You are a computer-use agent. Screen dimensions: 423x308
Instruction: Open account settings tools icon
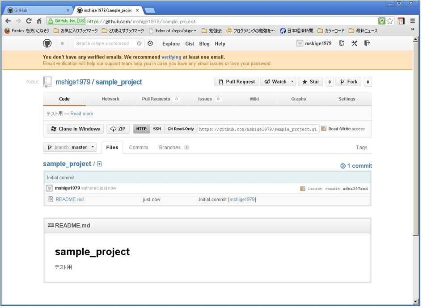[355, 43]
